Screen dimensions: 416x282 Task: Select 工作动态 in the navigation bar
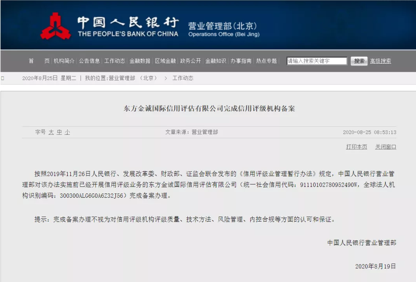[115, 61]
